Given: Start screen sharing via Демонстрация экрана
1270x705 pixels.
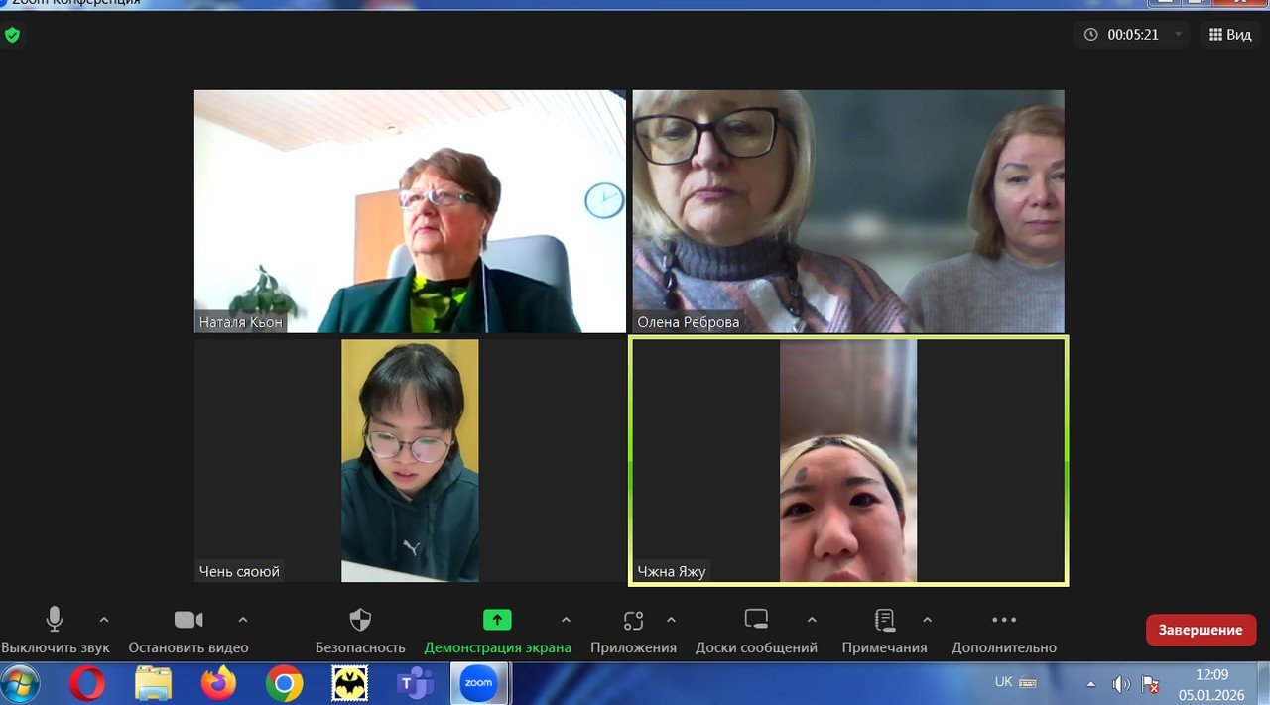Looking at the screenshot, I should click(x=497, y=621).
